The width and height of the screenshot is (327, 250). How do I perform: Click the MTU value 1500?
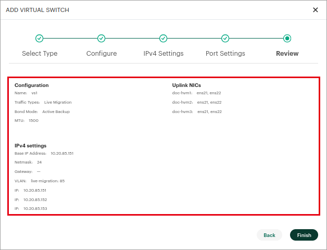pyautogui.click(x=33, y=120)
